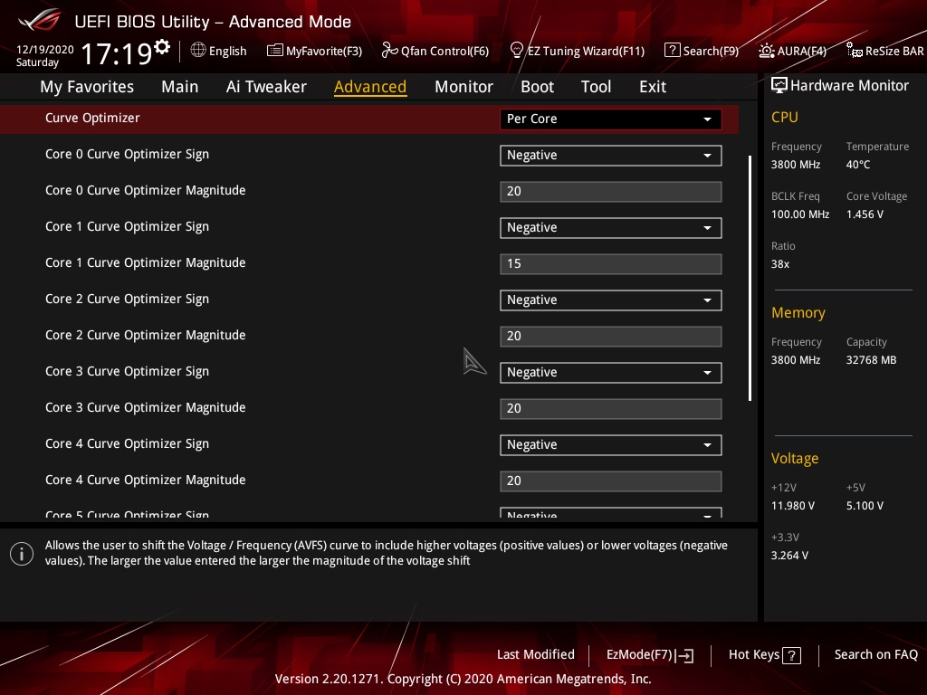
Task: Click the settings list scrollbar
Action: click(x=750, y=279)
